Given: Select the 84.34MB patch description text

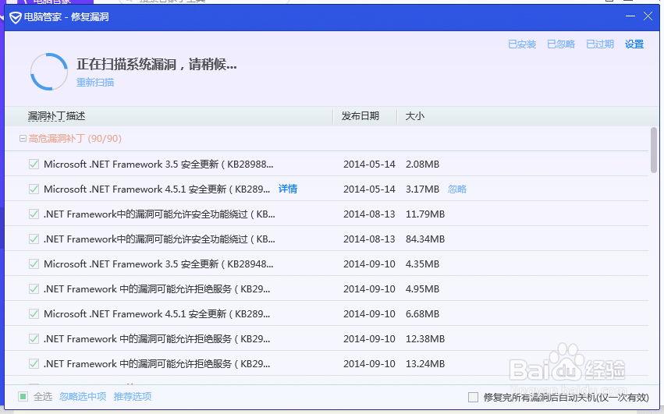Looking at the screenshot, I should coord(159,239).
